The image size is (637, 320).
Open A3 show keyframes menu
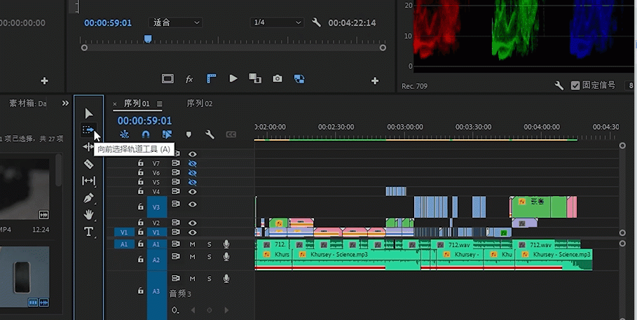[x=175, y=310]
